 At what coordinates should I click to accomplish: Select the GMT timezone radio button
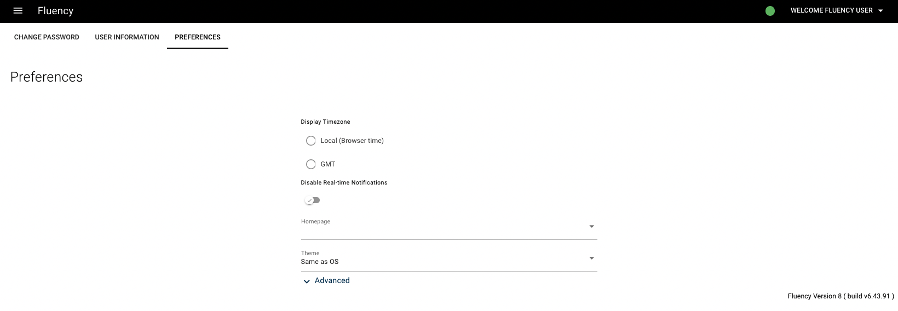click(311, 164)
